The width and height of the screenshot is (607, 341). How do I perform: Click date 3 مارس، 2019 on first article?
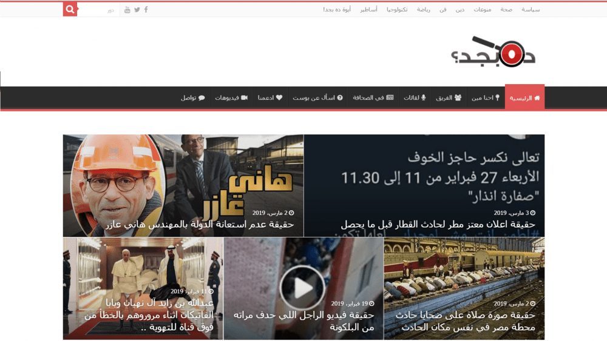(x=515, y=213)
